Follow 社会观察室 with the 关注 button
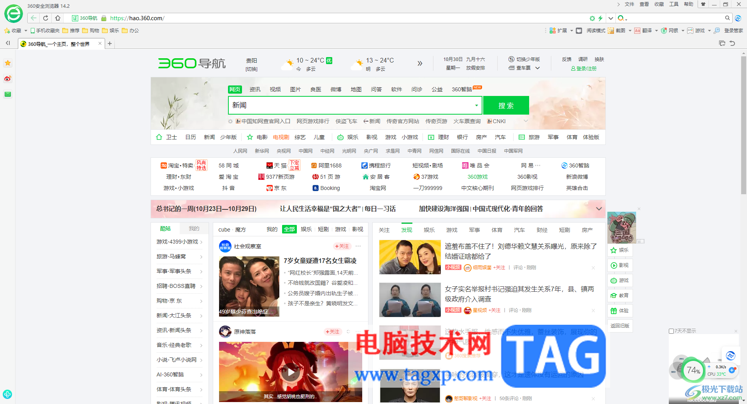The width and height of the screenshot is (747, 404). (x=342, y=246)
